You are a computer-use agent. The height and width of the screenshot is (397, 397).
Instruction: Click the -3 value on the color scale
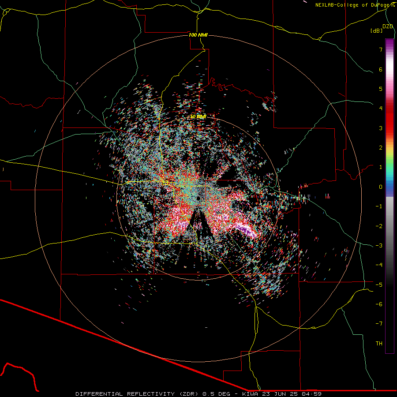point(379,246)
